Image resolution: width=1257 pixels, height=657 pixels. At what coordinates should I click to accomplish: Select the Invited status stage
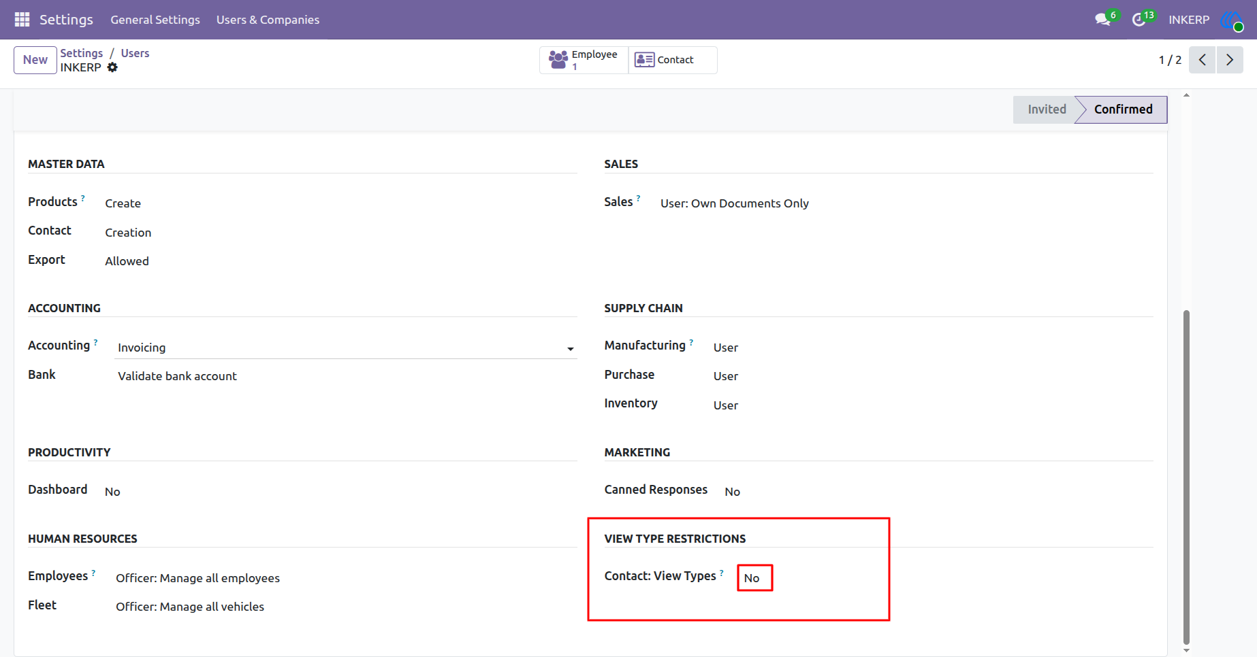(x=1047, y=109)
